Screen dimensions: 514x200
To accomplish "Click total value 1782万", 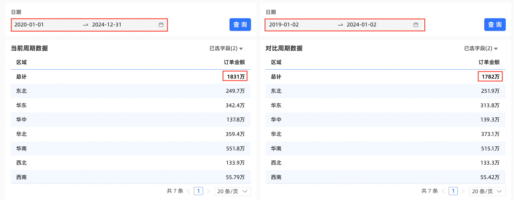I will 490,77.
